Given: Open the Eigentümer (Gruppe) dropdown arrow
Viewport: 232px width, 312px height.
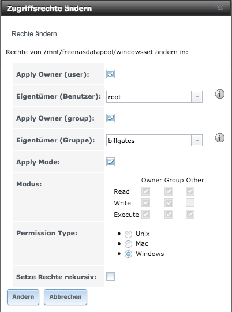Looking at the screenshot, I should tap(197, 141).
